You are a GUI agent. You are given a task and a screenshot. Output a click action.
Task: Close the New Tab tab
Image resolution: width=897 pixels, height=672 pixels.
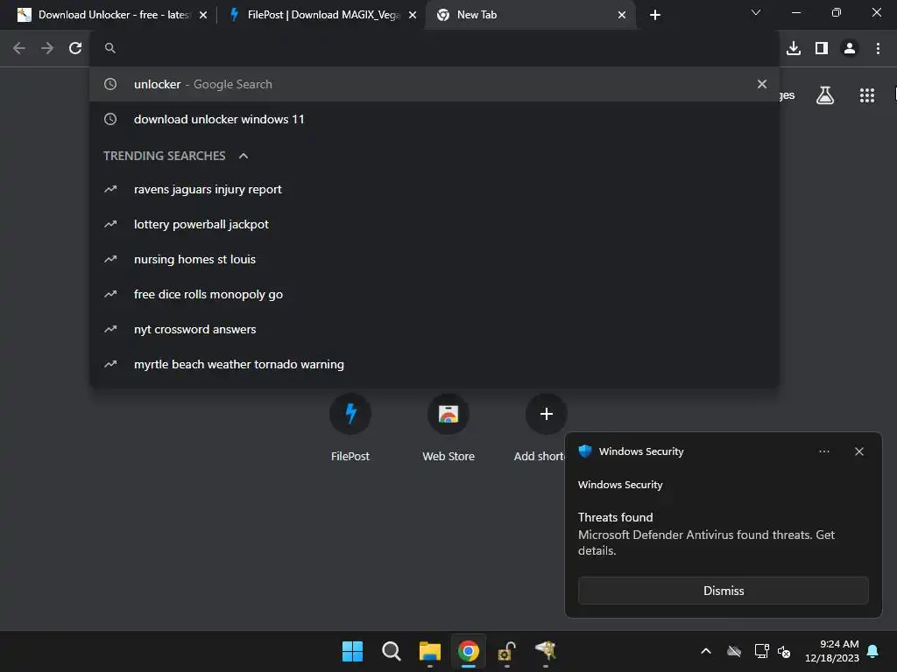click(x=622, y=15)
